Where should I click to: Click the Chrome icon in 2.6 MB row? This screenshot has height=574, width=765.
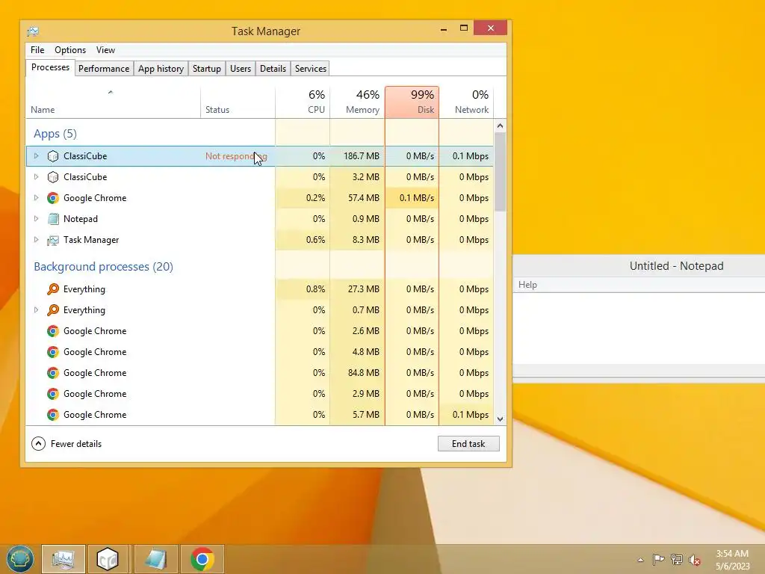coord(53,331)
